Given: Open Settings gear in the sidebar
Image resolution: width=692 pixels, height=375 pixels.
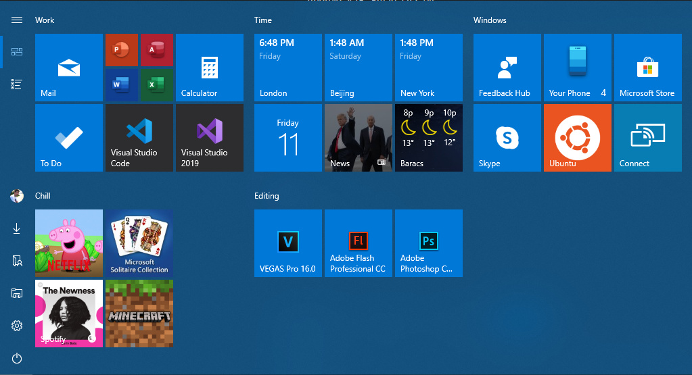Looking at the screenshot, I should point(17,326).
